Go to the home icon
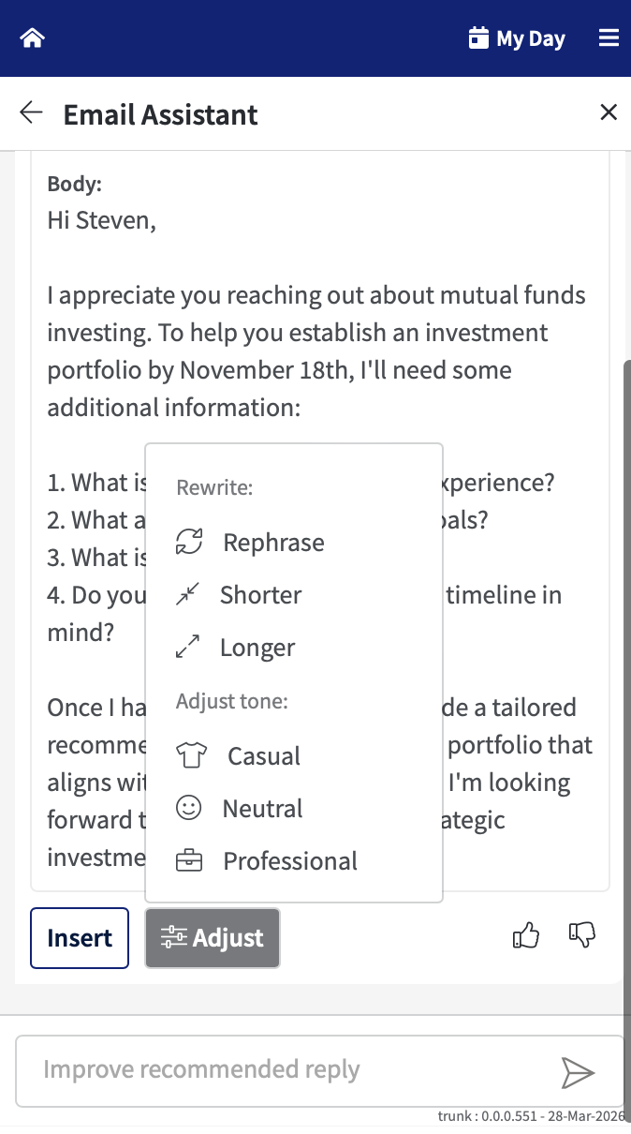631x1134 pixels. (33, 38)
